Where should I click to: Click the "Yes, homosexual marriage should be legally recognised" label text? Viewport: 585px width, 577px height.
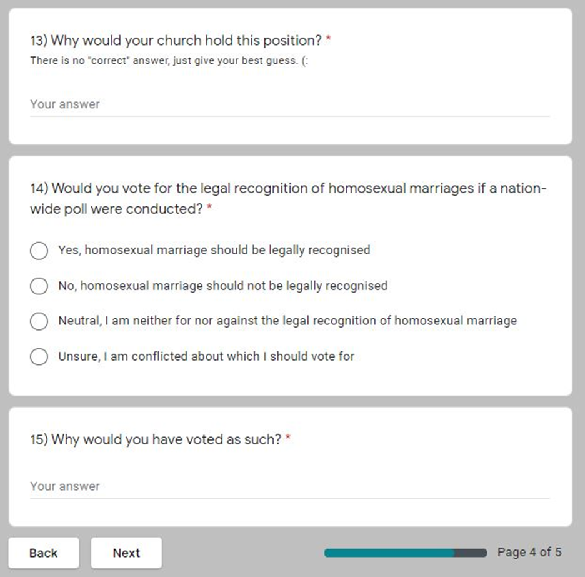[214, 250]
